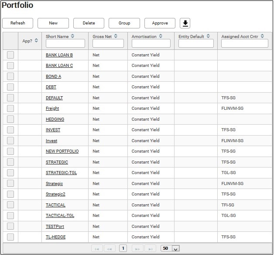Check the TL-HEDGE row checkbox
274x255 pixels.
pyautogui.click(x=10, y=237)
